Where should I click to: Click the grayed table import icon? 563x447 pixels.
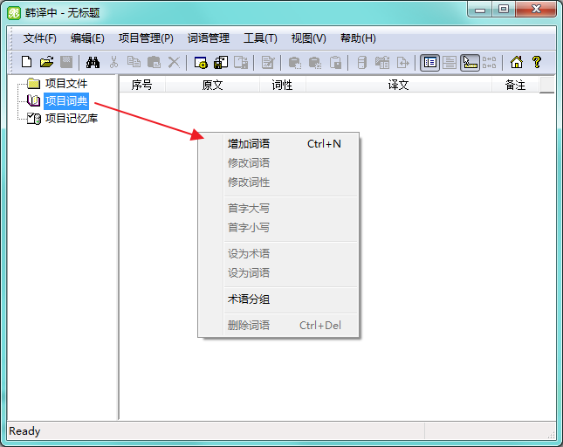[x=382, y=62]
